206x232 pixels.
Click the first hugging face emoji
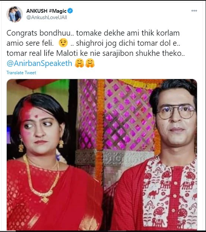[x=79, y=63]
